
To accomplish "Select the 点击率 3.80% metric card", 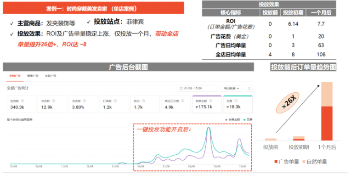I will coord(83,104).
